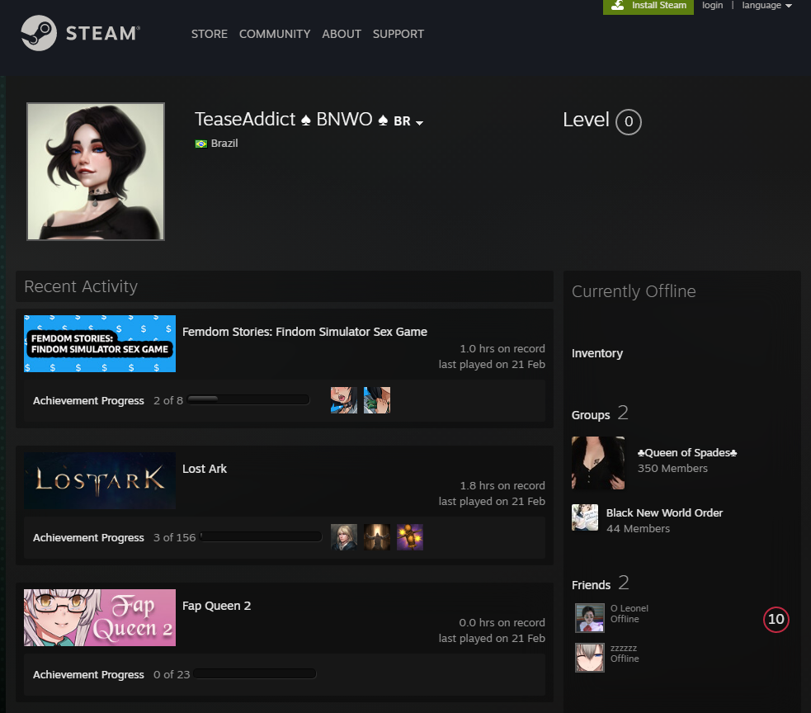The image size is (811, 713).
Task: Click the Lost Ark achievement progress bar
Action: 261,537
